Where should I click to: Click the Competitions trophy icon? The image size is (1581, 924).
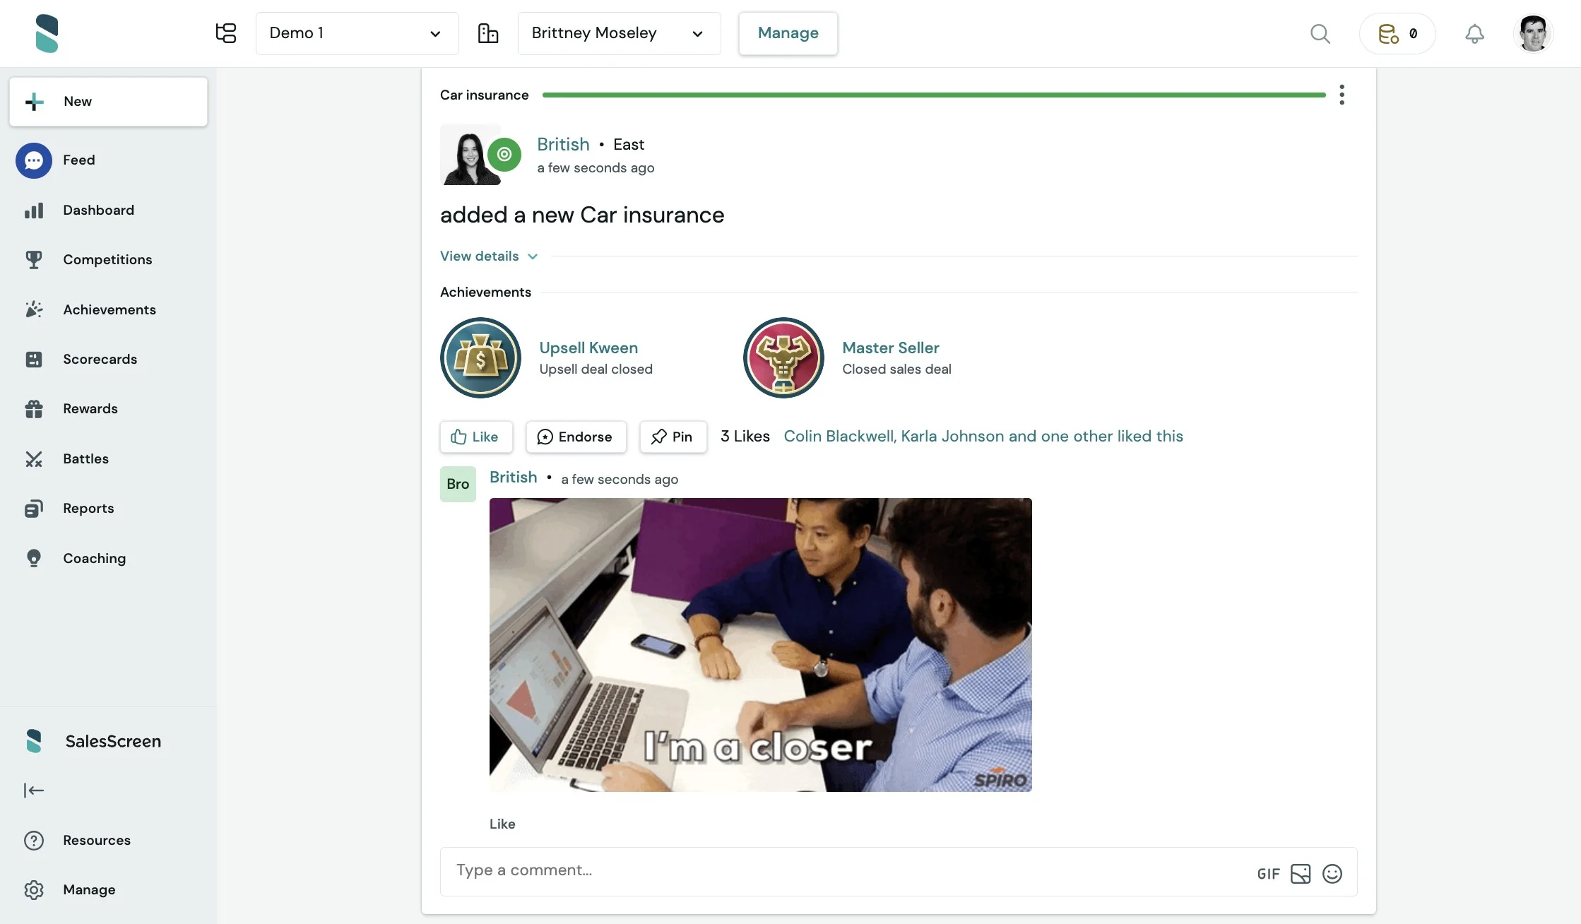pos(34,260)
